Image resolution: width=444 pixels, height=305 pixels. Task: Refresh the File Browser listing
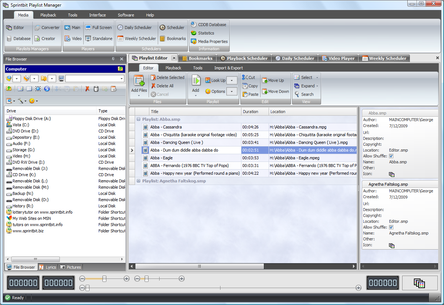47,89
